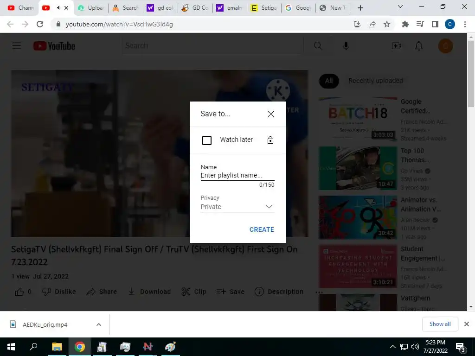Select the Recently uploaded chip
The width and height of the screenshot is (475, 356).
tap(376, 81)
